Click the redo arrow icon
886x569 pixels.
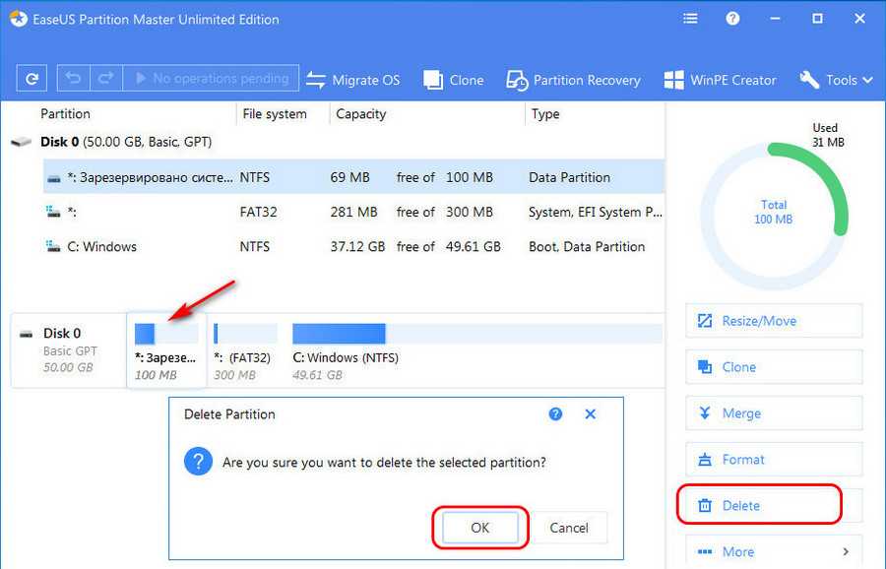click(105, 79)
